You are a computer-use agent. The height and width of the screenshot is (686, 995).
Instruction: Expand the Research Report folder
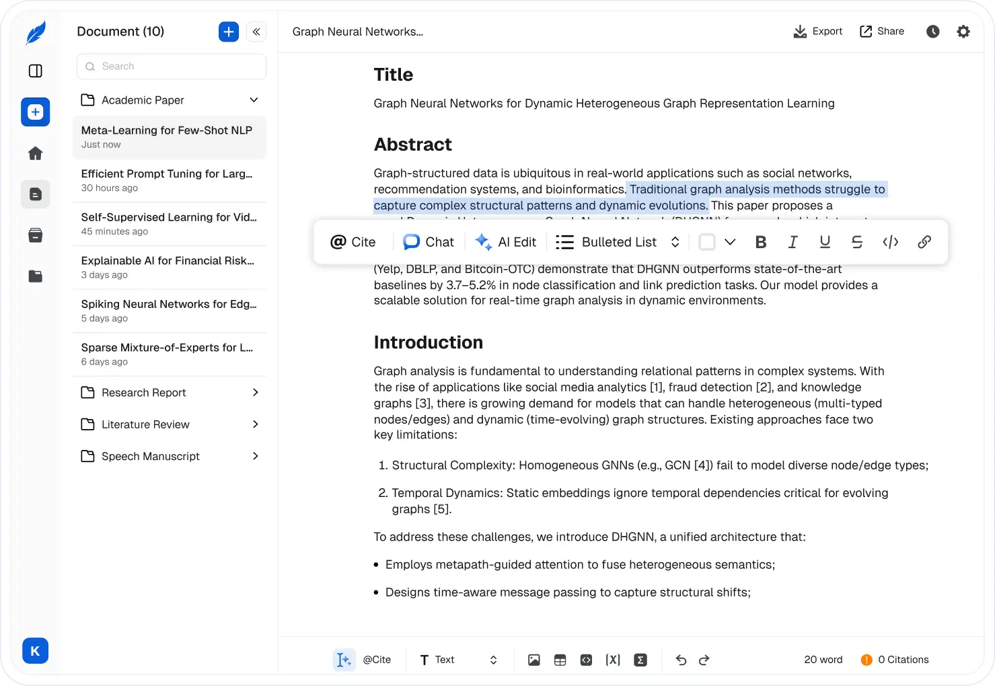pos(255,392)
